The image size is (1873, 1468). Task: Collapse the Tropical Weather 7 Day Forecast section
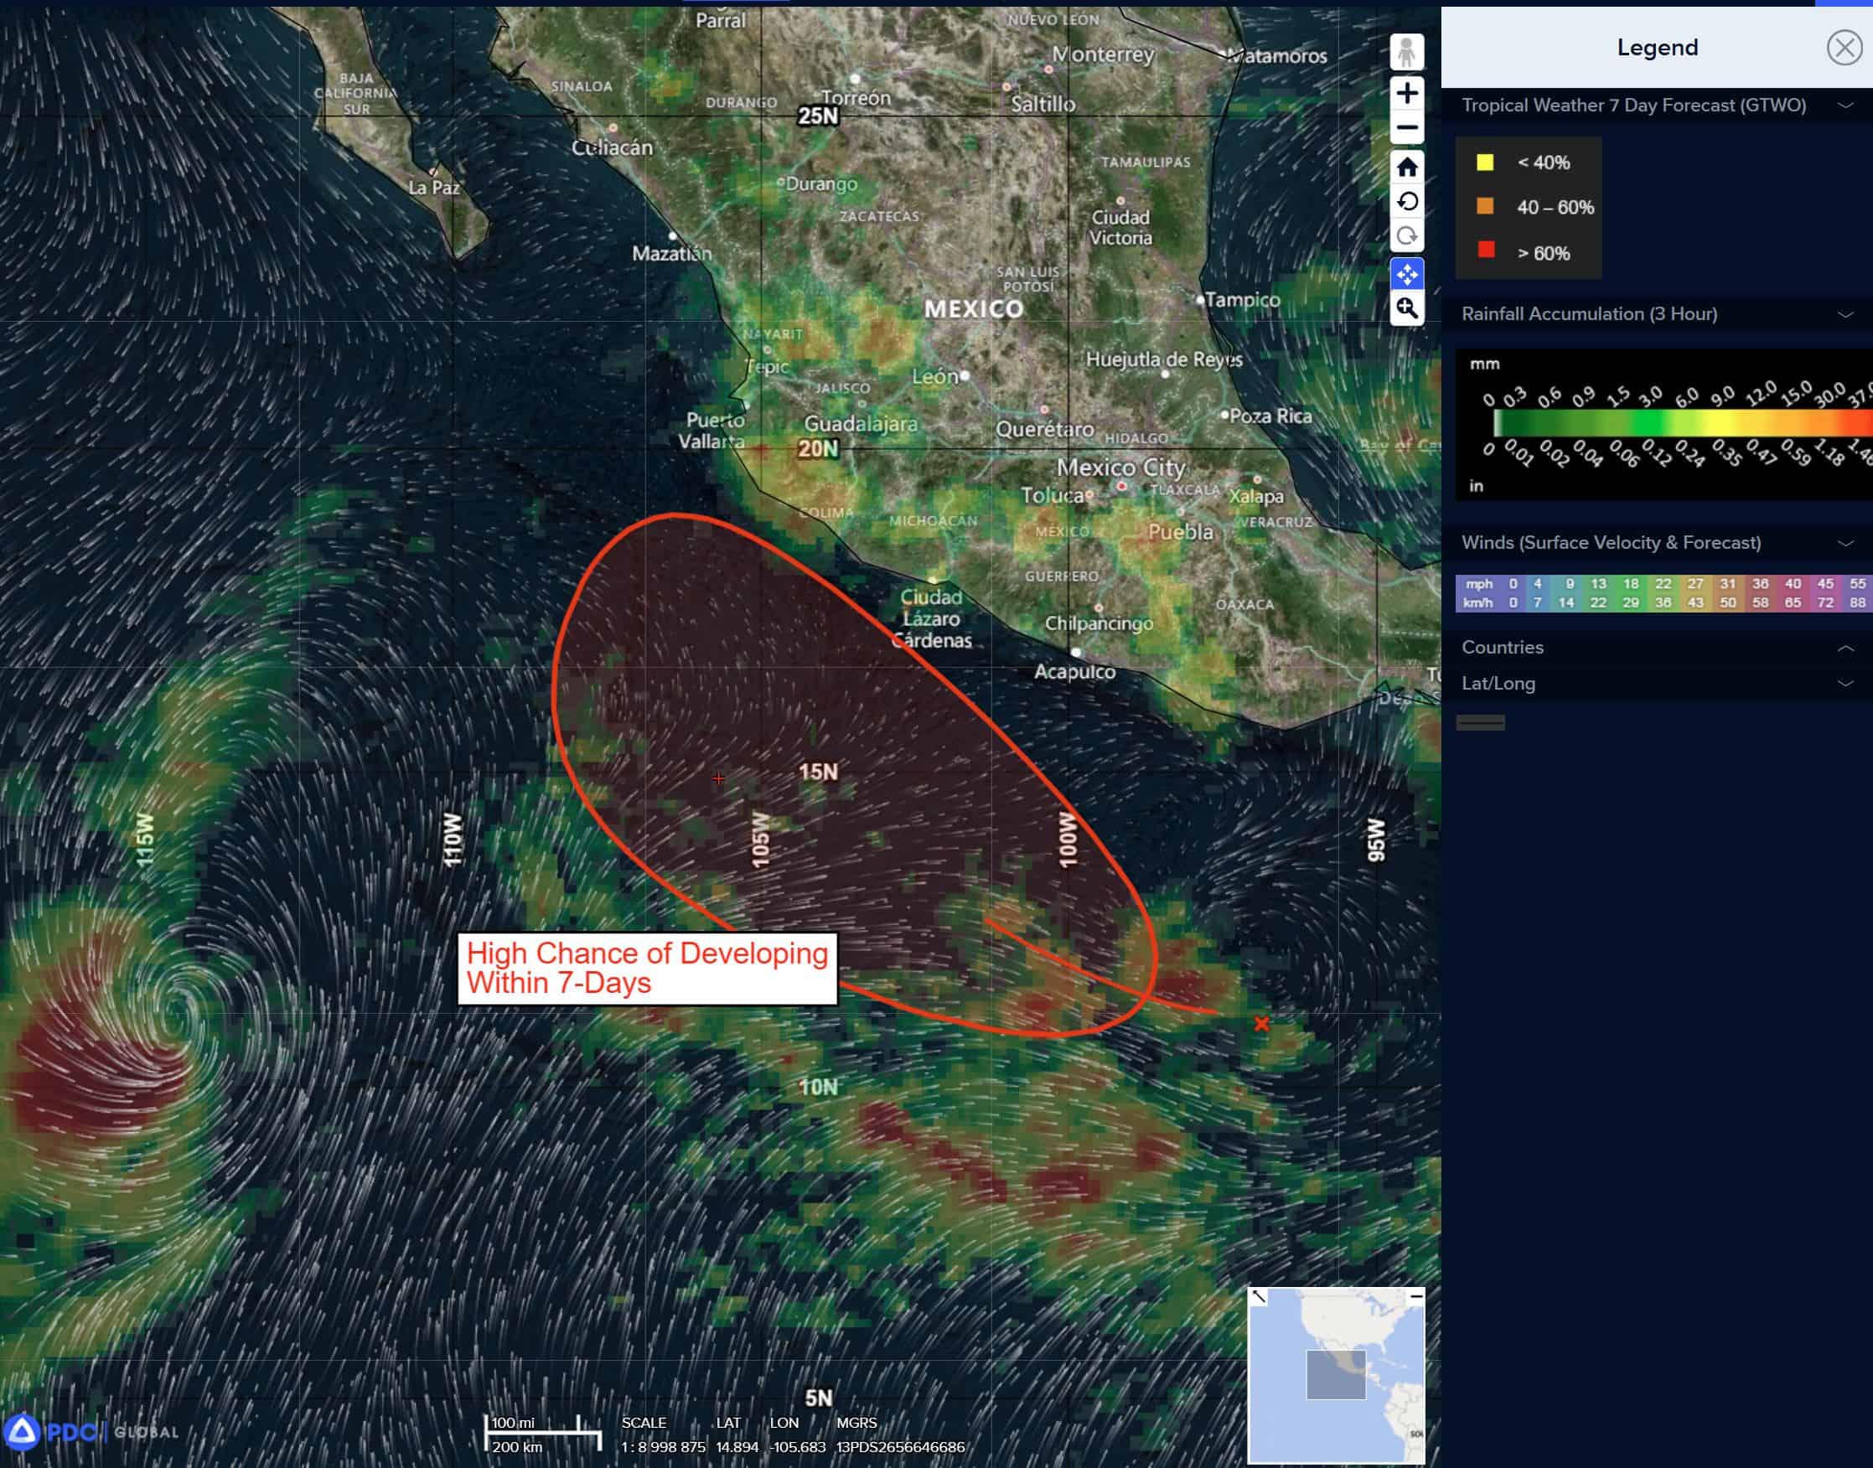[x=1845, y=106]
